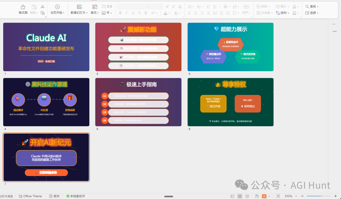Image resolution: width=341 pixels, height=199 pixels.
Task: Increase font size with A+ icon
Action: coord(167,7)
